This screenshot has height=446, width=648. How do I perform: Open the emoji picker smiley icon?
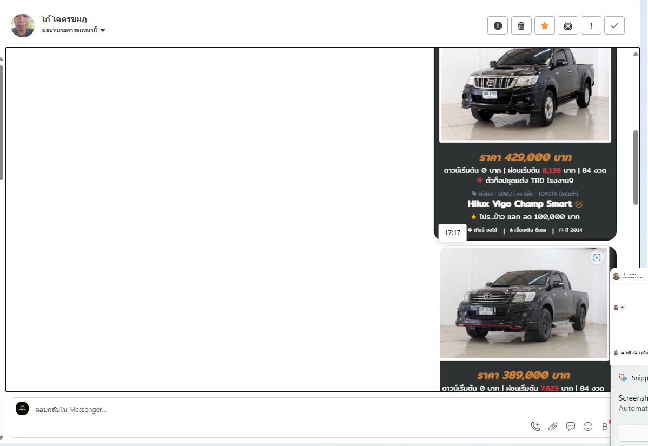(x=588, y=427)
